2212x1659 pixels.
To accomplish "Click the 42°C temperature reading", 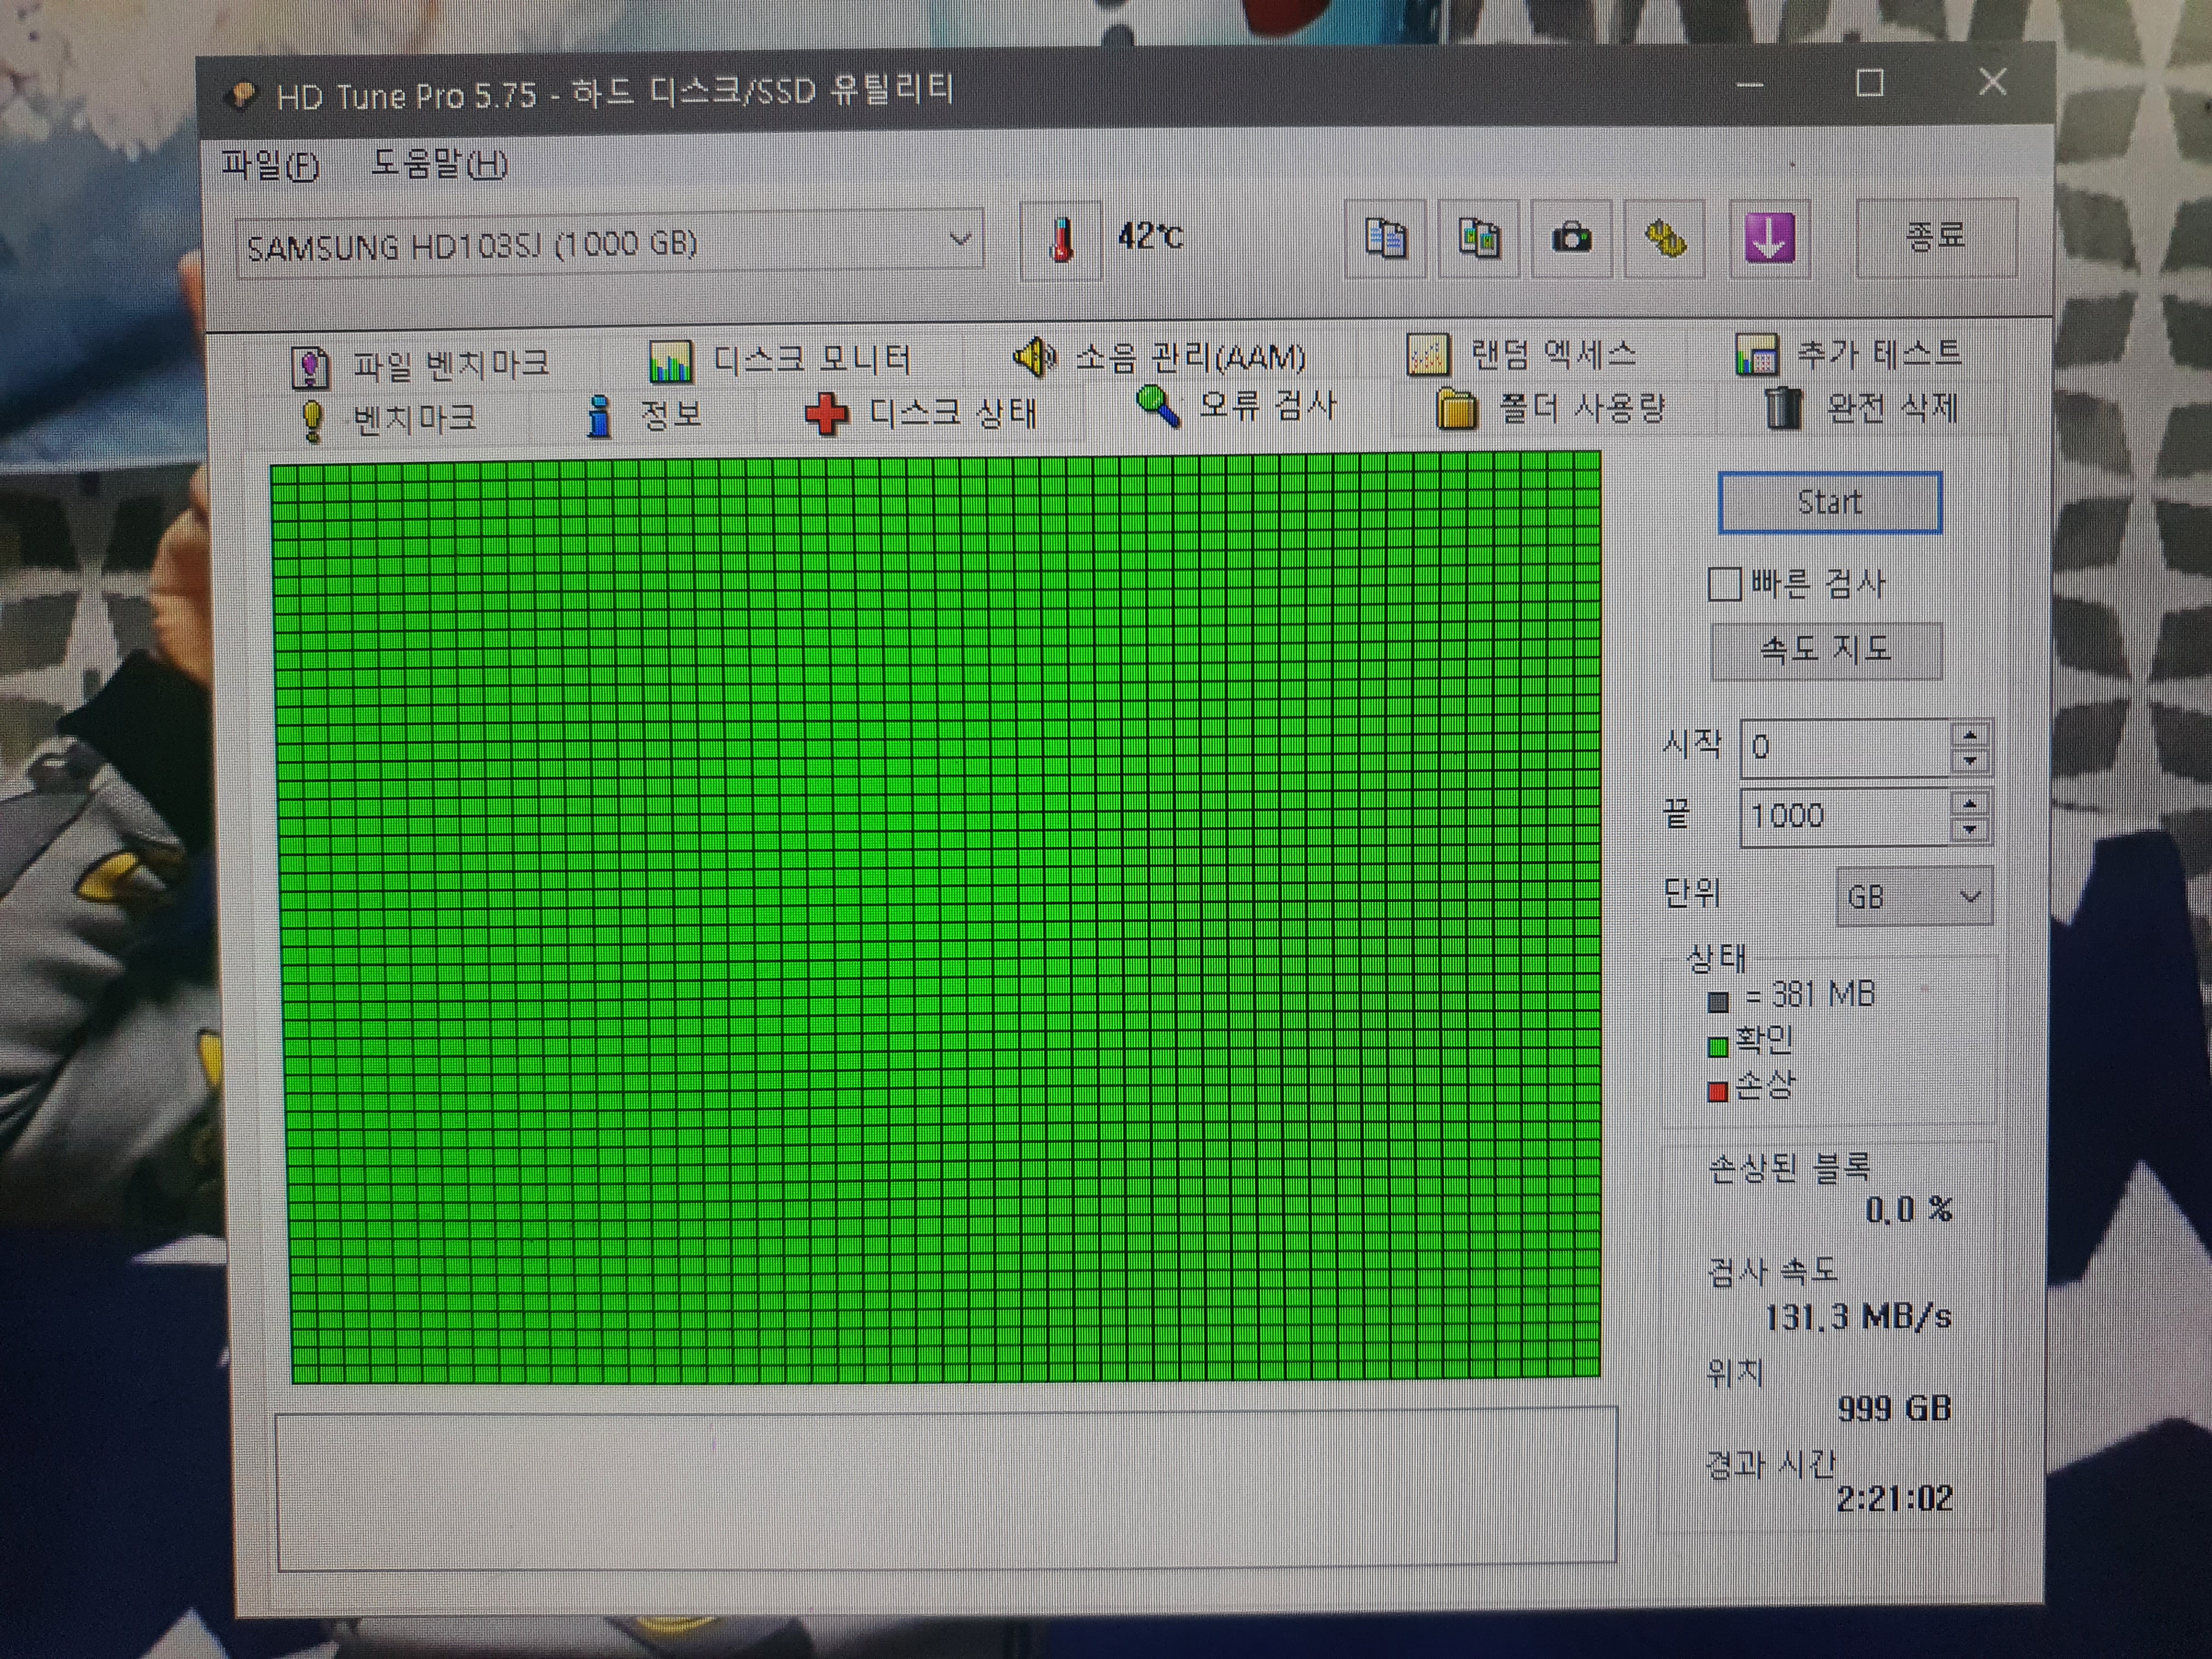I will tap(1150, 237).
